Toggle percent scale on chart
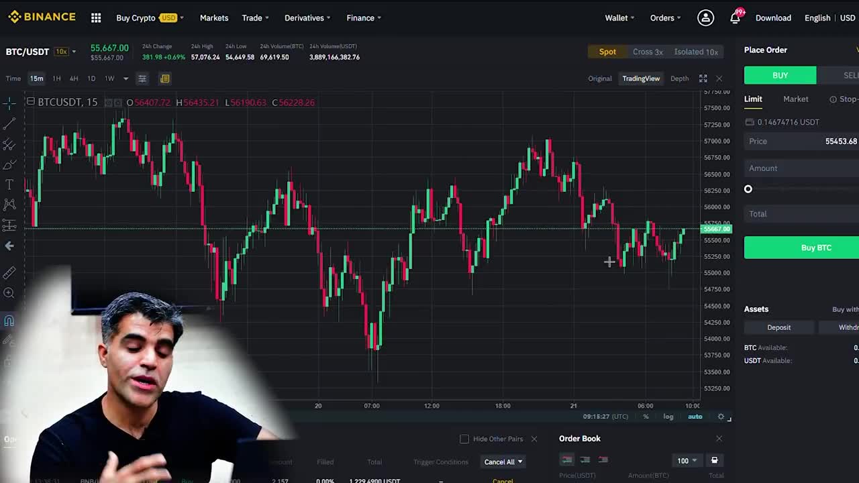Image resolution: width=859 pixels, height=483 pixels. (646, 417)
